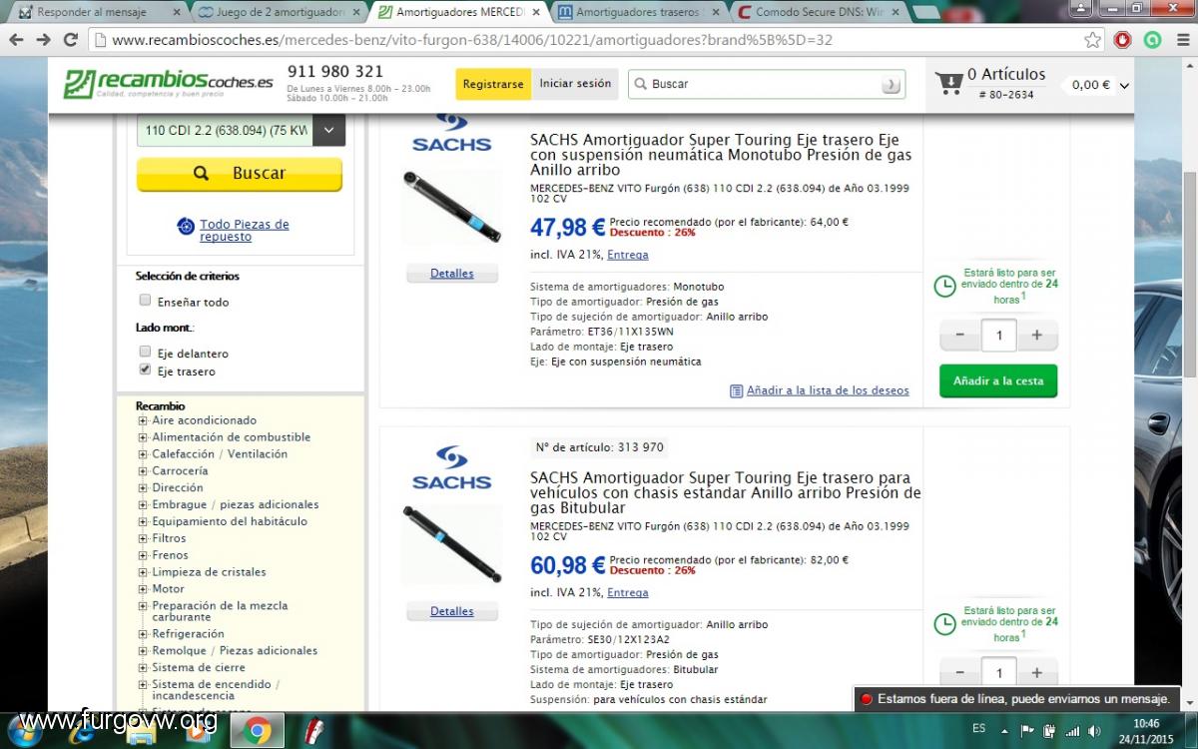This screenshot has height=749, width=1198.
Task: Uncheck the Eje trasero checkbox
Action: (x=145, y=370)
